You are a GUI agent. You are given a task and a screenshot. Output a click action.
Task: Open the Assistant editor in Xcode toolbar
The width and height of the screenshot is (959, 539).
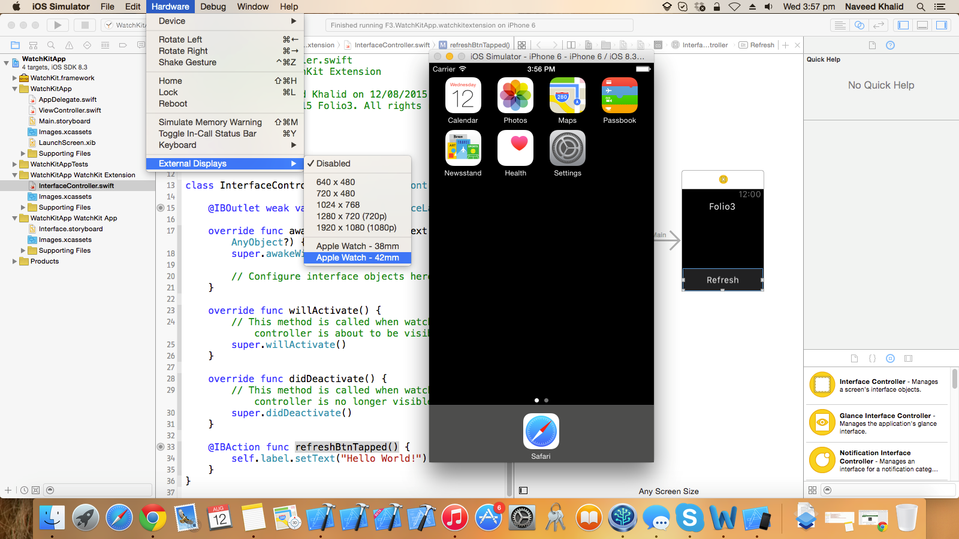pos(860,25)
